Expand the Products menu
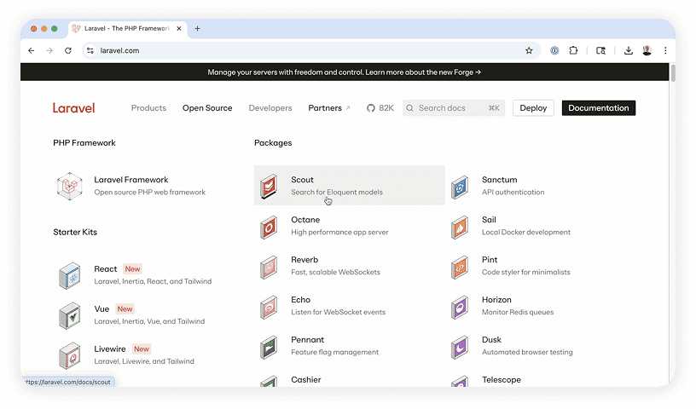 [x=148, y=108]
